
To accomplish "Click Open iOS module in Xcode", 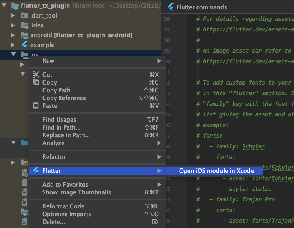I will pos(214,171).
